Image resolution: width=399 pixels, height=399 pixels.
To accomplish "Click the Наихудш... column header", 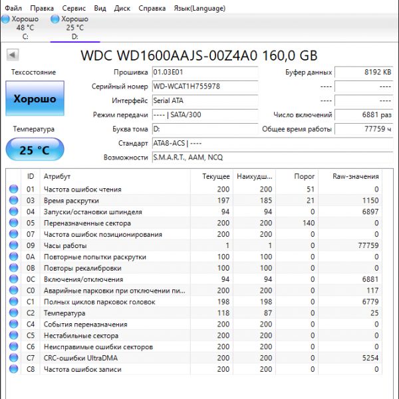I will pos(254,176).
